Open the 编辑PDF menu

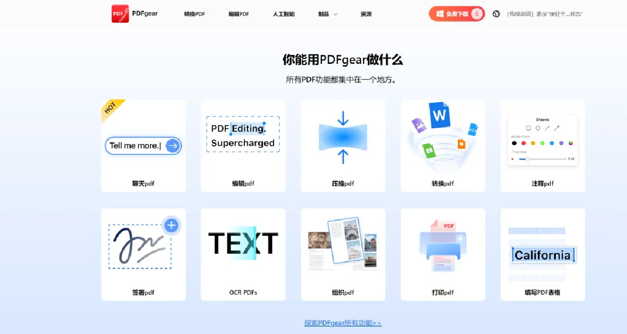click(239, 14)
